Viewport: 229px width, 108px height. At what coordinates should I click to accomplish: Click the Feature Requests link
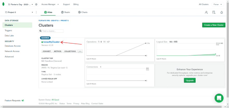coord(12,100)
